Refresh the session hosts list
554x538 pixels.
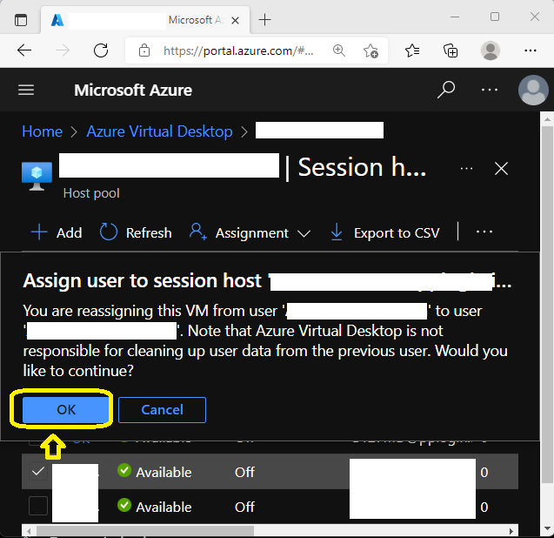tap(136, 232)
